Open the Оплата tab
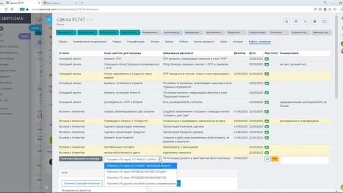This screenshot has height=193, width=343. [x=155, y=42]
